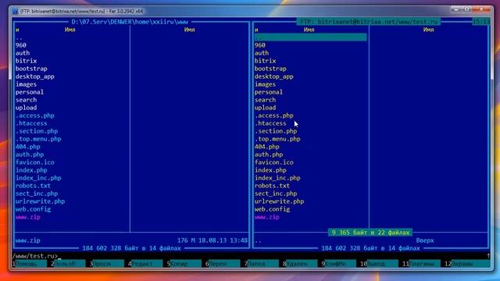Image resolution: width=500 pixels, height=281 pixels.
Task: Select the highlighted '..' row in the FTP panel
Action: tap(310, 37)
